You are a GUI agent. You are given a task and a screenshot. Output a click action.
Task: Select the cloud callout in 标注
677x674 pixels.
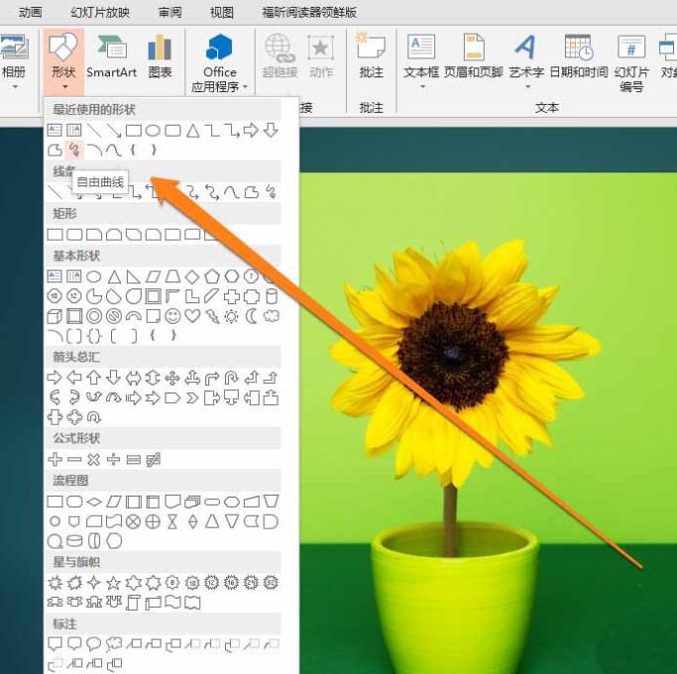click(113, 643)
